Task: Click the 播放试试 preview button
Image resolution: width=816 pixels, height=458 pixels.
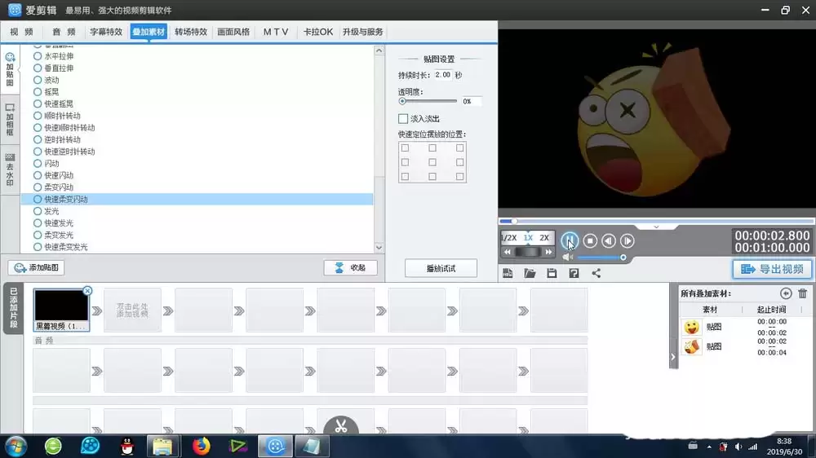Action: 441,268
